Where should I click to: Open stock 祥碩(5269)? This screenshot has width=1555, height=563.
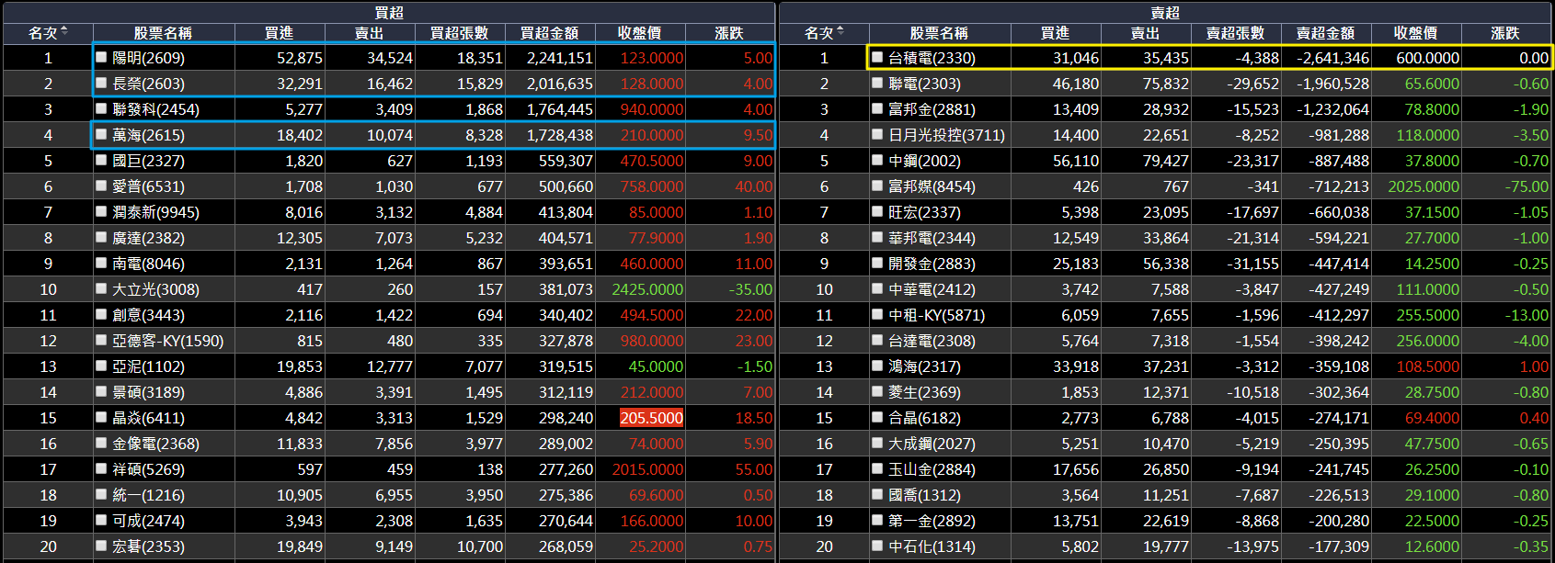(x=148, y=469)
